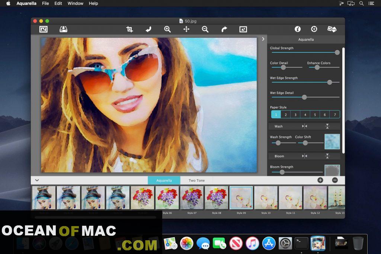This screenshot has height=254, width=381.
Task: Open the Aquarella app menu
Action: coord(26,3)
